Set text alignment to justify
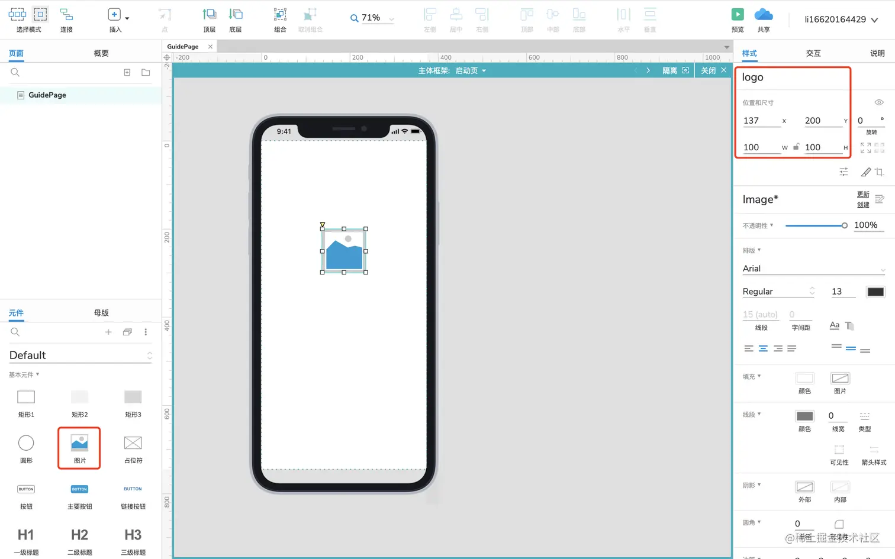The height and width of the screenshot is (559, 895). tap(792, 348)
